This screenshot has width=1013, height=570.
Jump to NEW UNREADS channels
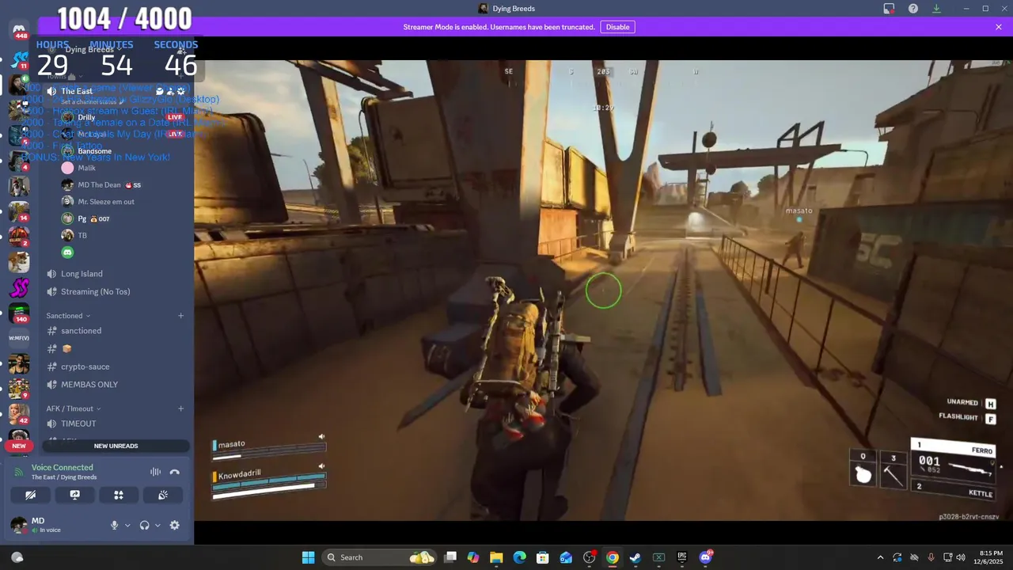coord(116,446)
